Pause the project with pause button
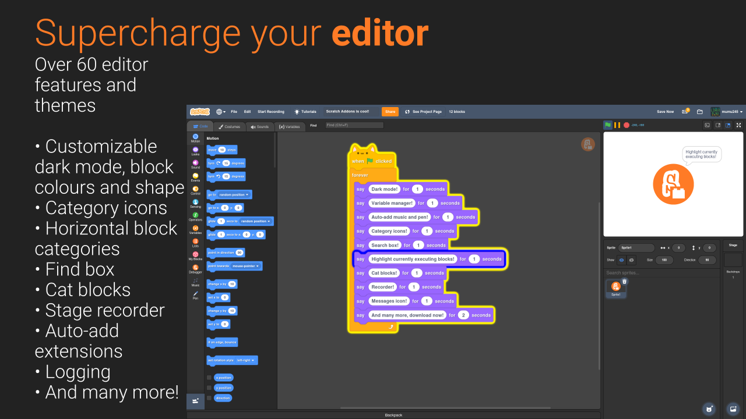This screenshot has width=746, height=419. point(617,125)
